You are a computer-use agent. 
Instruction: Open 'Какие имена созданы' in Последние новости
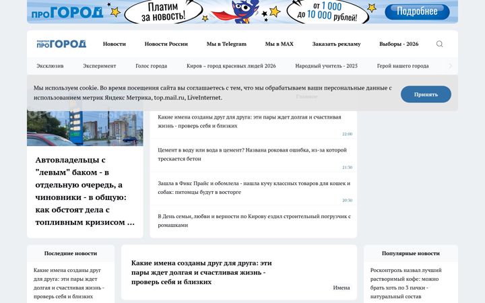69,283
